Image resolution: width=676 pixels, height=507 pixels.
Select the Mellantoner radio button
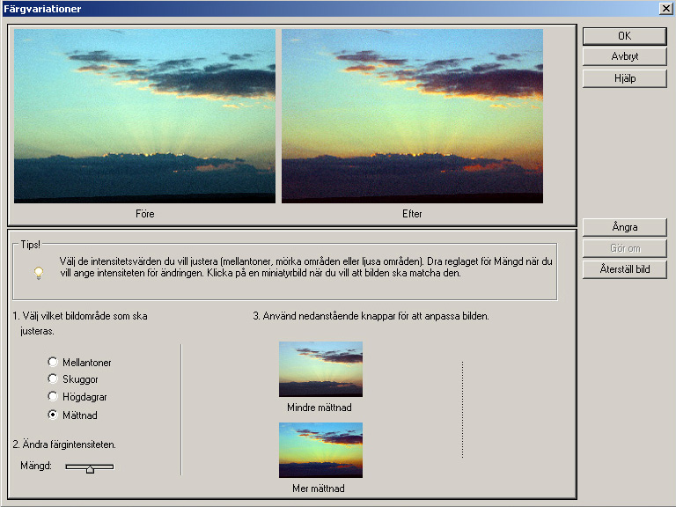click(54, 362)
